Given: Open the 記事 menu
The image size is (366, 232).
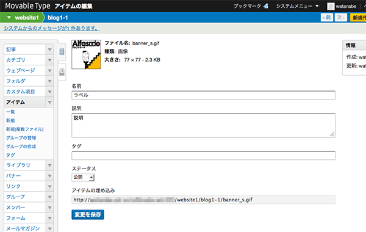Looking at the screenshot, I should pyautogui.click(x=25, y=49).
